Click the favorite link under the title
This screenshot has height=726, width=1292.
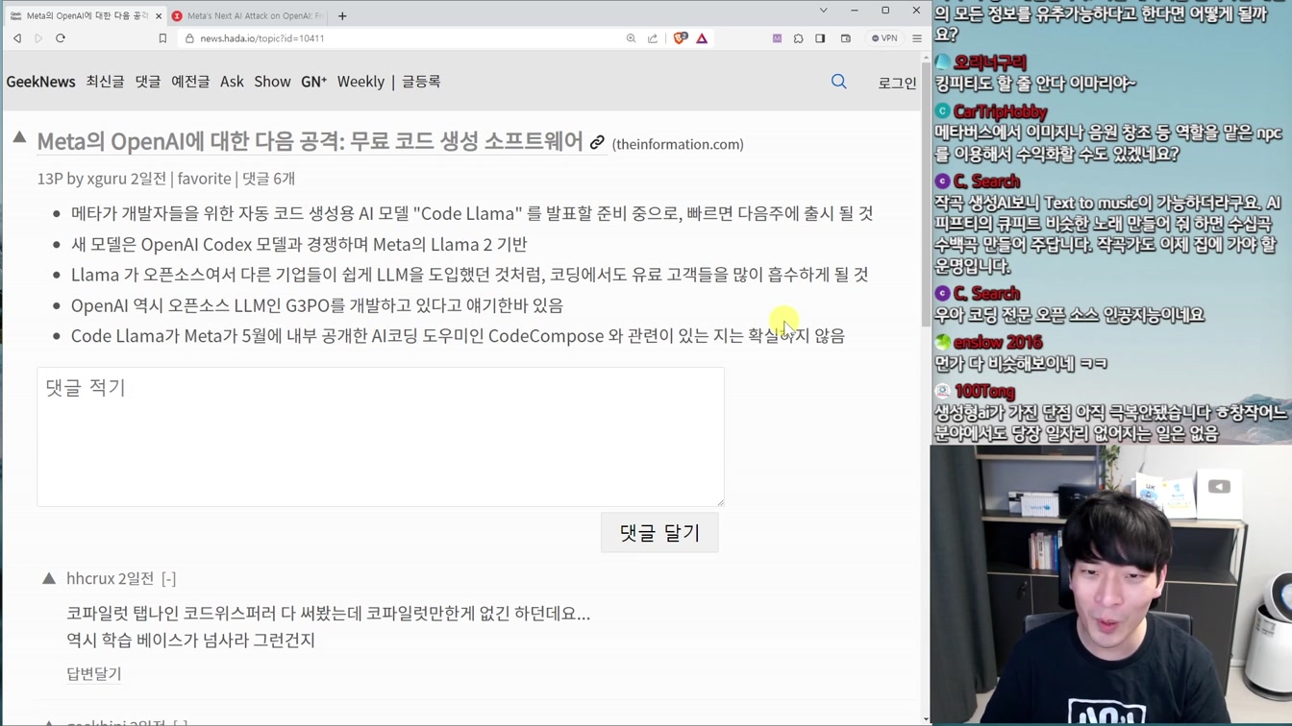pyautogui.click(x=204, y=179)
